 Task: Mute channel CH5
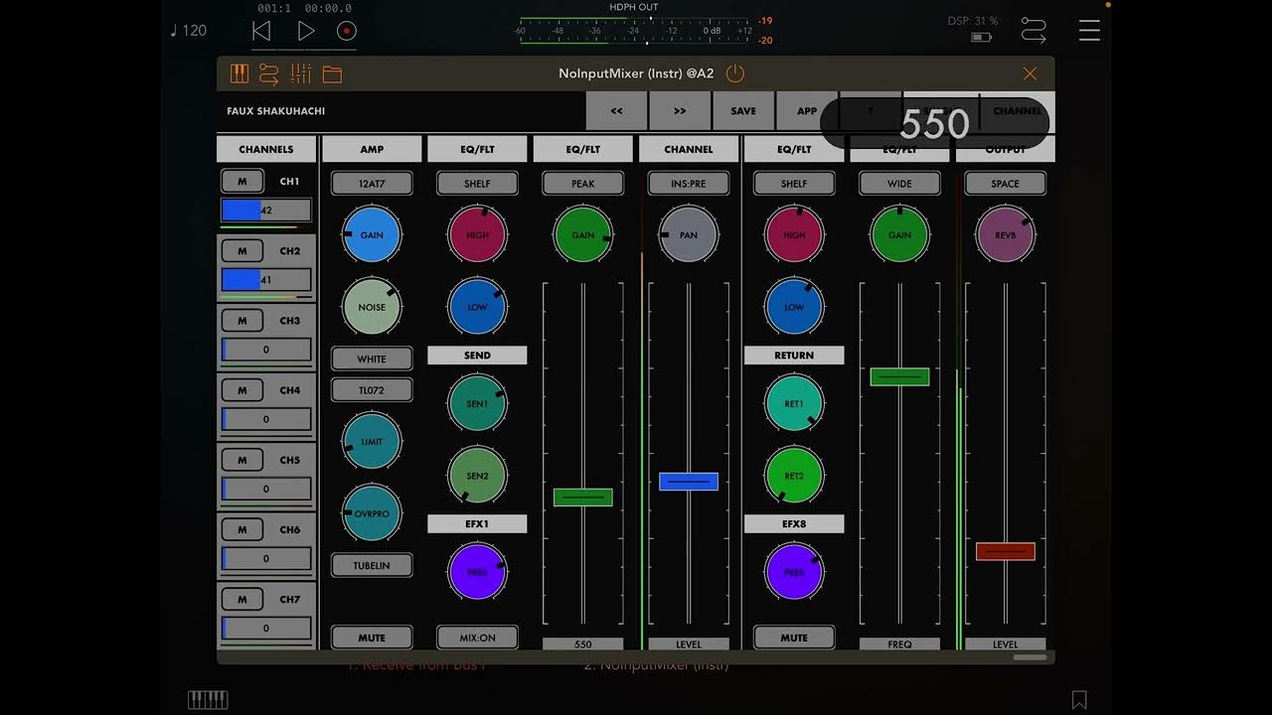point(242,460)
